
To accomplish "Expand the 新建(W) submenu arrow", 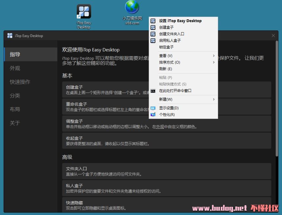I will 214,99.
